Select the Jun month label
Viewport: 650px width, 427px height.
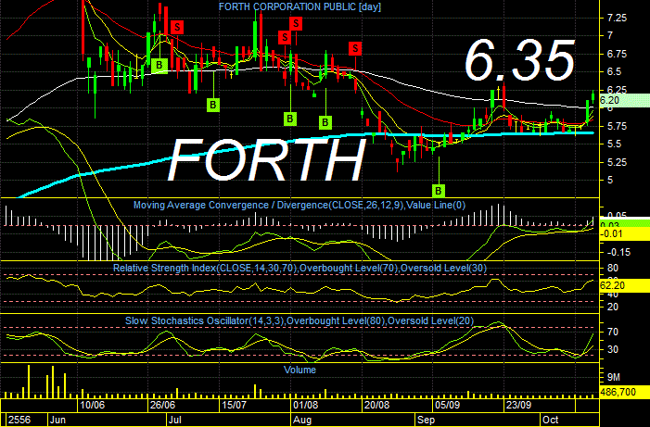point(57,420)
